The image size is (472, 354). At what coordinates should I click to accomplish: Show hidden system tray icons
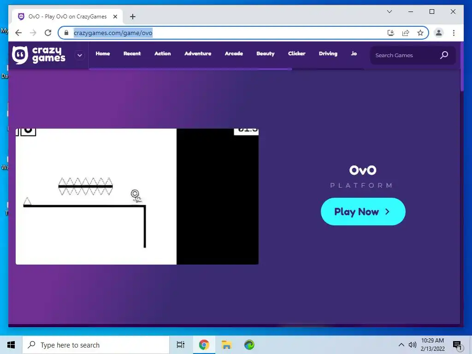tap(401, 345)
